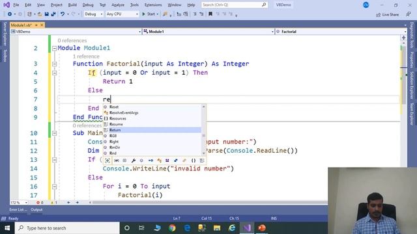The height and width of the screenshot is (234, 417).
Task: Pin the Module1.vb tab
Action: click(x=36, y=25)
